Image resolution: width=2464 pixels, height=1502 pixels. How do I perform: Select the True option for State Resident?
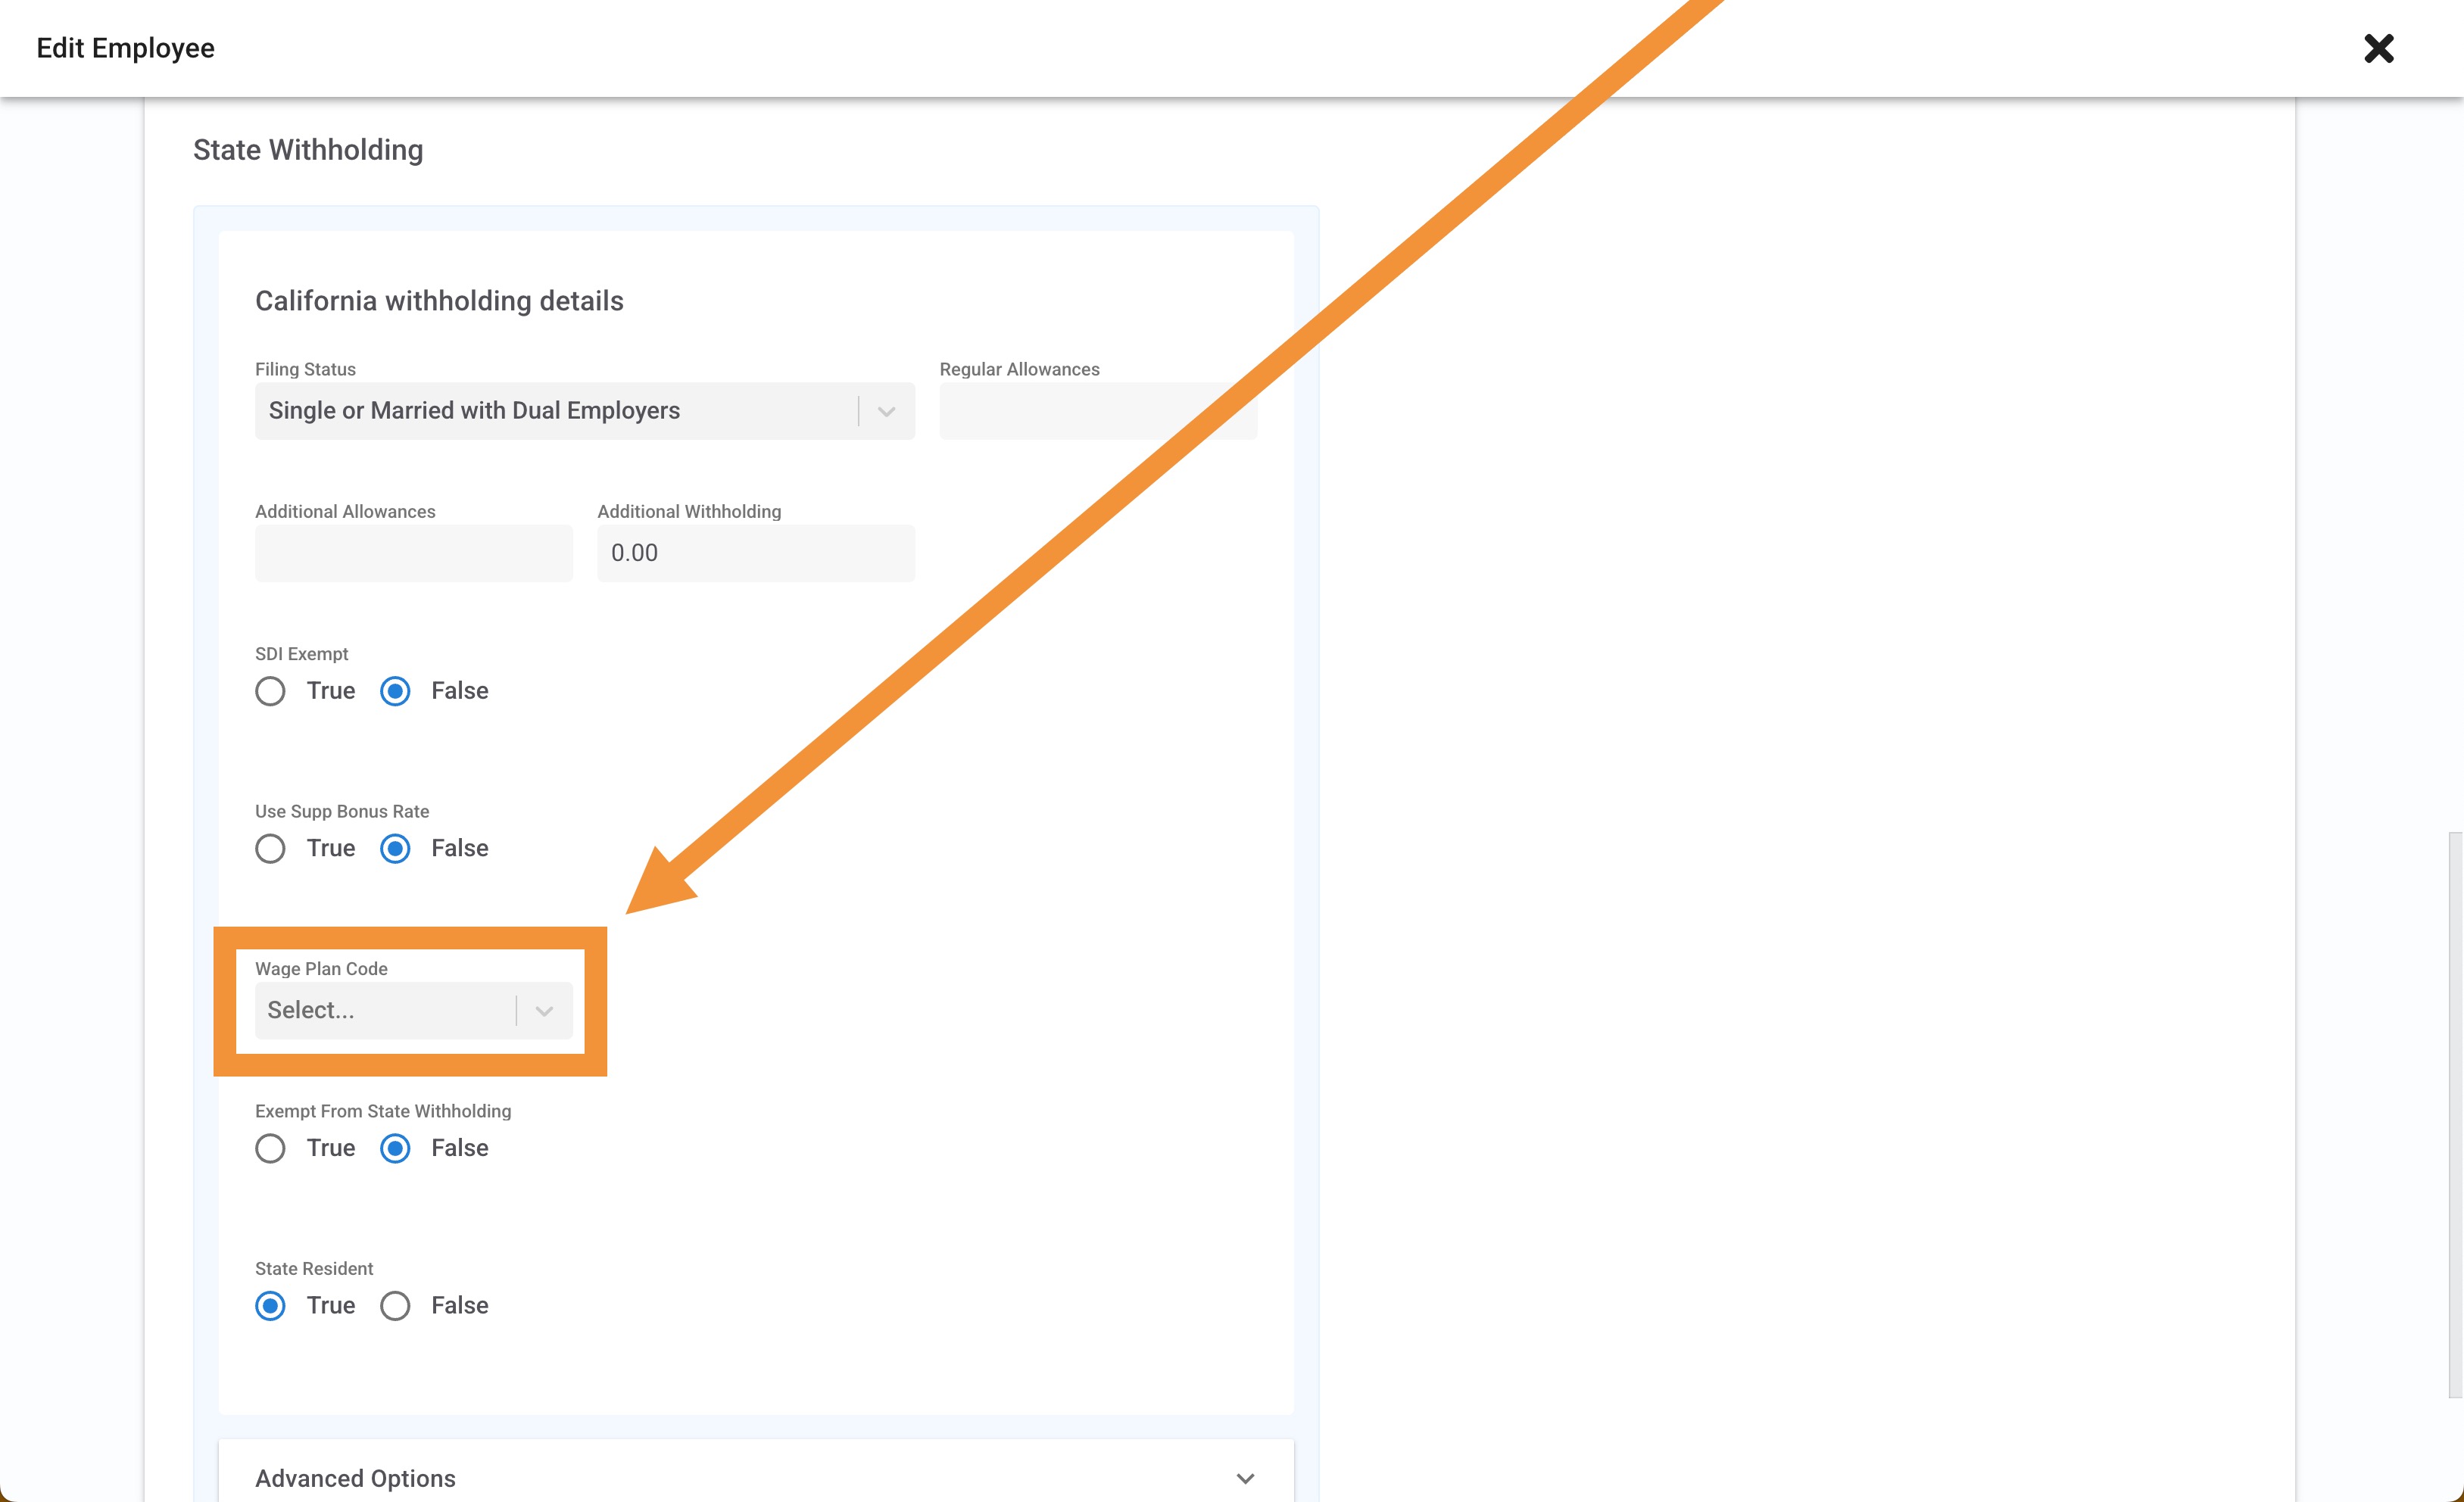[270, 1305]
